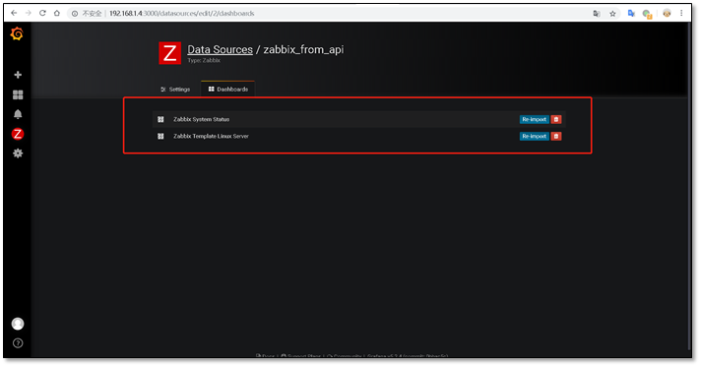Open the Chrome profile avatar
701x367 pixels.
click(667, 14)
